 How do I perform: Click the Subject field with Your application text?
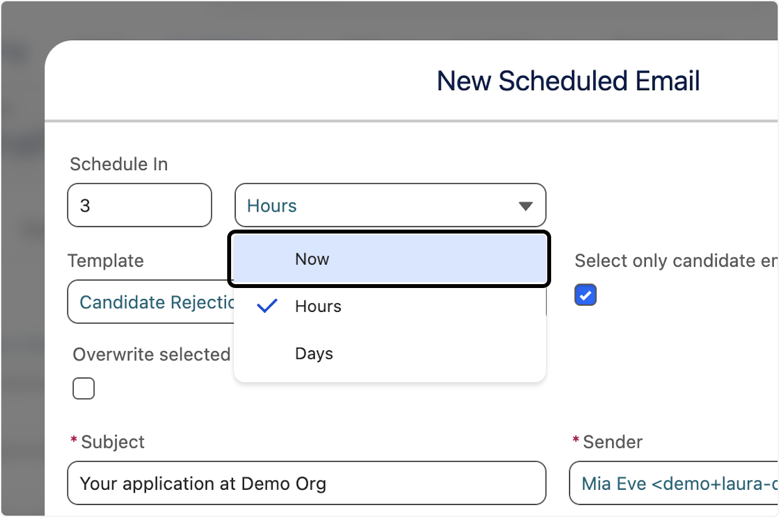[x=306, y=483]
